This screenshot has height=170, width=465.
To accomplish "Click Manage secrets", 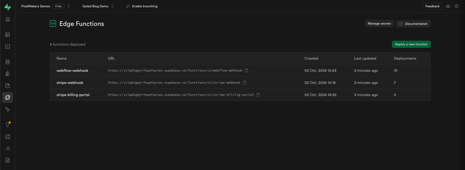I will point(379,23).
